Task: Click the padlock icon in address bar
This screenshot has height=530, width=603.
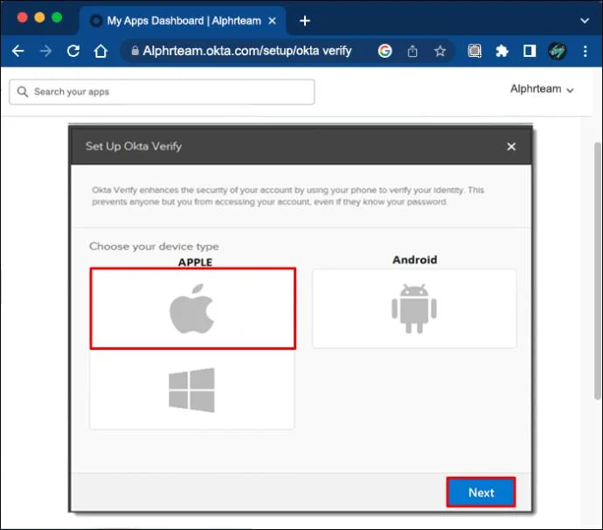Action: [x=135, y=51]
